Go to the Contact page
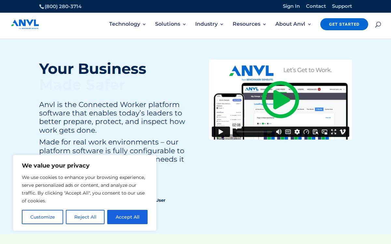The image size is (391, 244). (316, 6)
